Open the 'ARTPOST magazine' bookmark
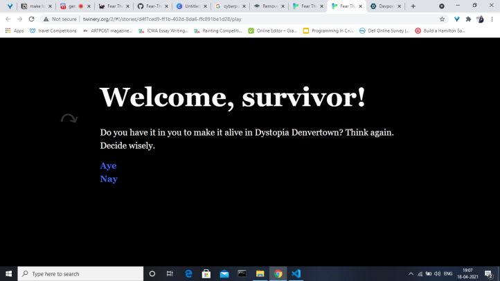Image resolution: width=500 pixels, height=281 pixels. pos(107,30)
